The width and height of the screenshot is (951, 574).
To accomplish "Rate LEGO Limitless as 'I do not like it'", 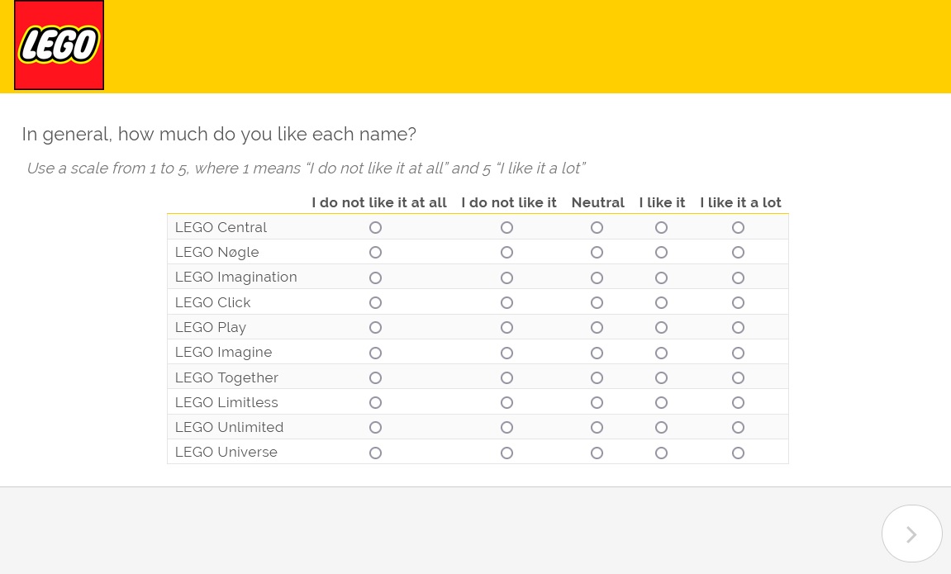I will (506, 402).
